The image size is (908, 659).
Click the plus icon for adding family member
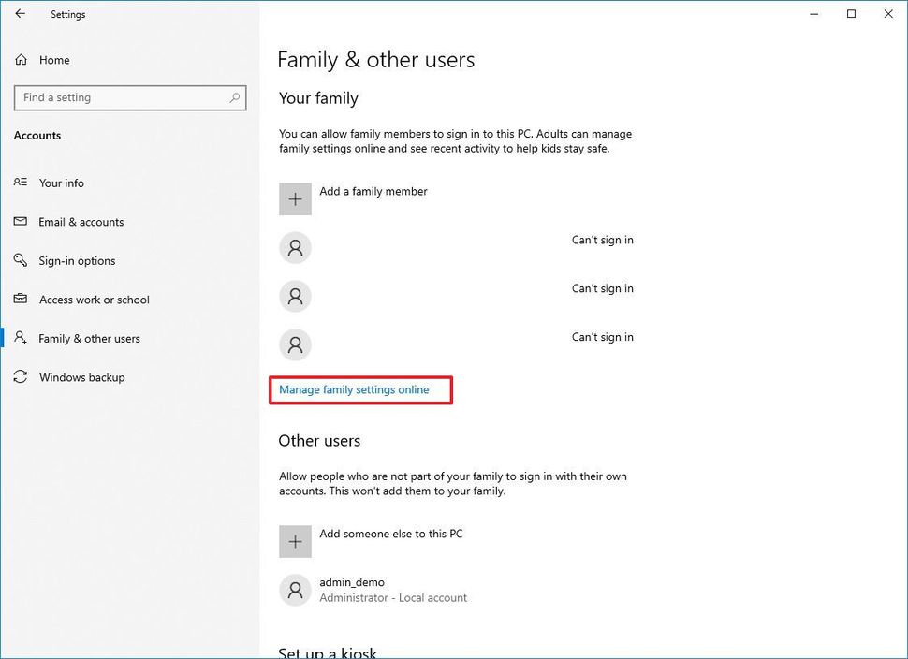tap(295, 199)
